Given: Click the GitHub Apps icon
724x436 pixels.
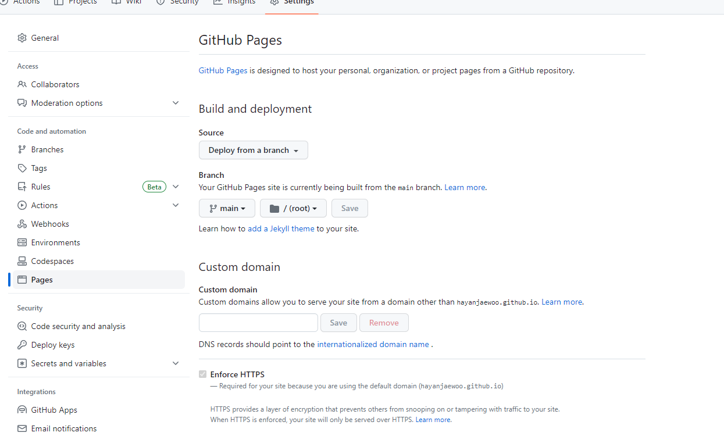Looking at the screenshot, I should click(x=22, y=410).
